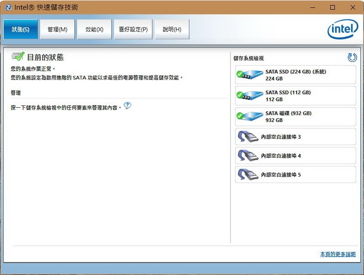The image size is (364, 275).
Task: Select the SATA 磁碟 (932 GB) label
Action: (x=289, y=113)
